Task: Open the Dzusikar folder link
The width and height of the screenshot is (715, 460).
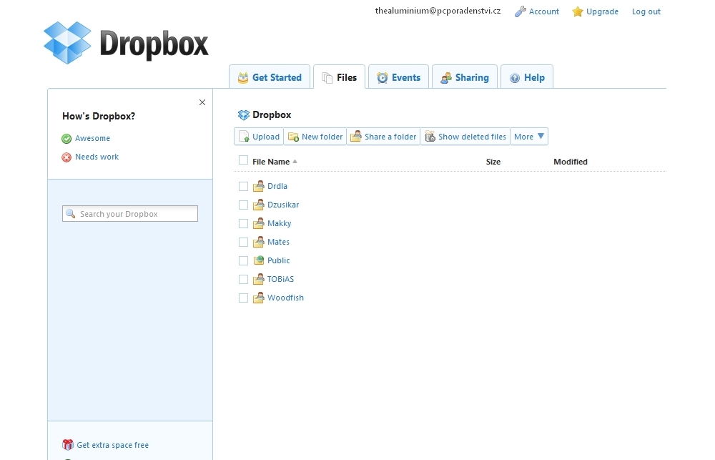Action: point(283,205)
